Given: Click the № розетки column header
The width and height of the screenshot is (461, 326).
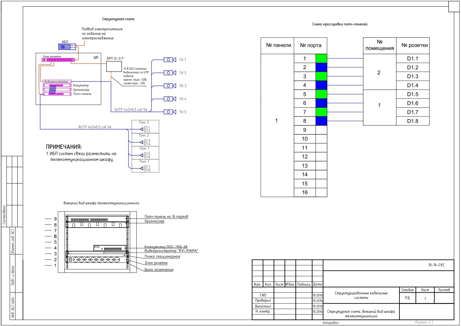Looking at the screenshot, I should [413, 46].
